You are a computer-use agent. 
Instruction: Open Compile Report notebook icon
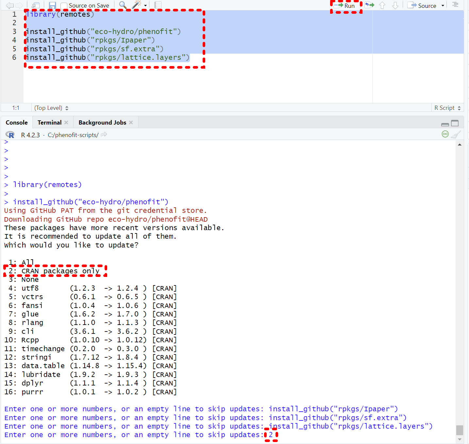158,5
